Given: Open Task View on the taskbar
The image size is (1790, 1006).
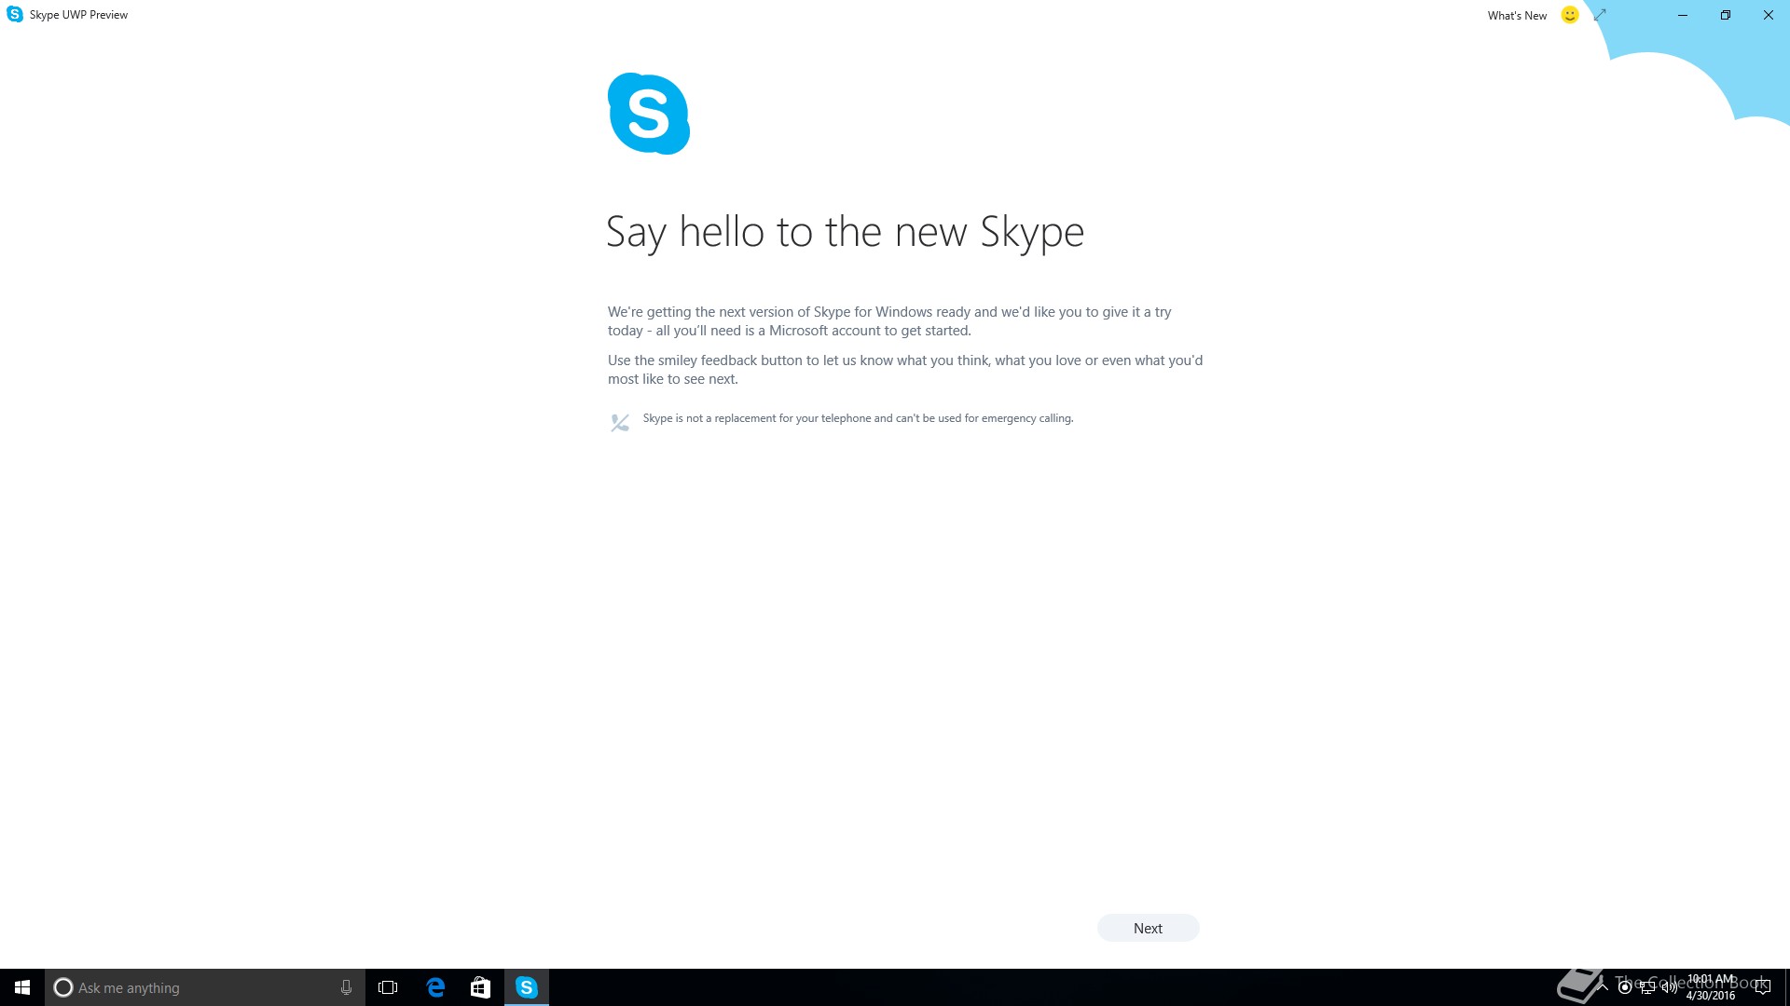Looking at the screenshot, I should pyautogui.click(x=388, y=987).
